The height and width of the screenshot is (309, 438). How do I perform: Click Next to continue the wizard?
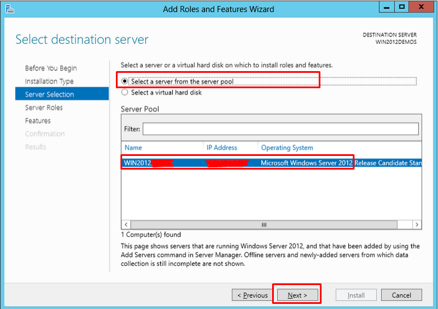click(x=297, y=295)
